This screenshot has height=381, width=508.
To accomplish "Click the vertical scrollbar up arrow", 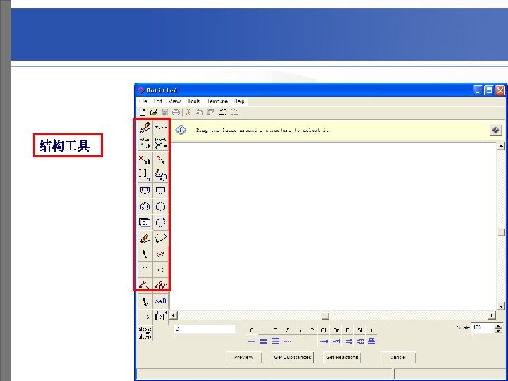I will [x=501, y=145].
